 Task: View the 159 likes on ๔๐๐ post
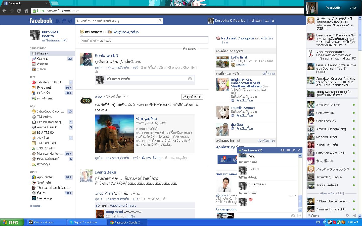[146, 158]
